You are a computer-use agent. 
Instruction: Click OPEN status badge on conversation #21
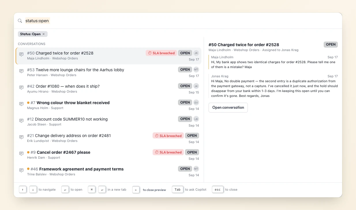[x=192, y=136]
